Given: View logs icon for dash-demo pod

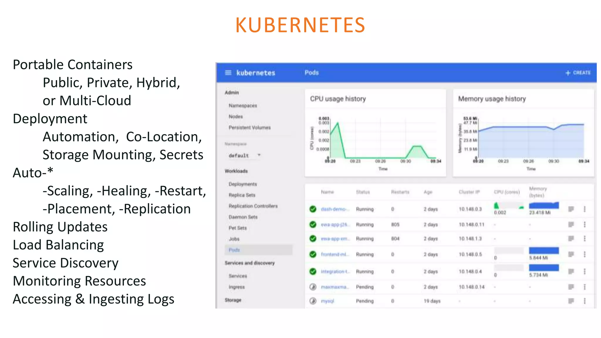Looking at the screenshot, I should pos(571,209).
